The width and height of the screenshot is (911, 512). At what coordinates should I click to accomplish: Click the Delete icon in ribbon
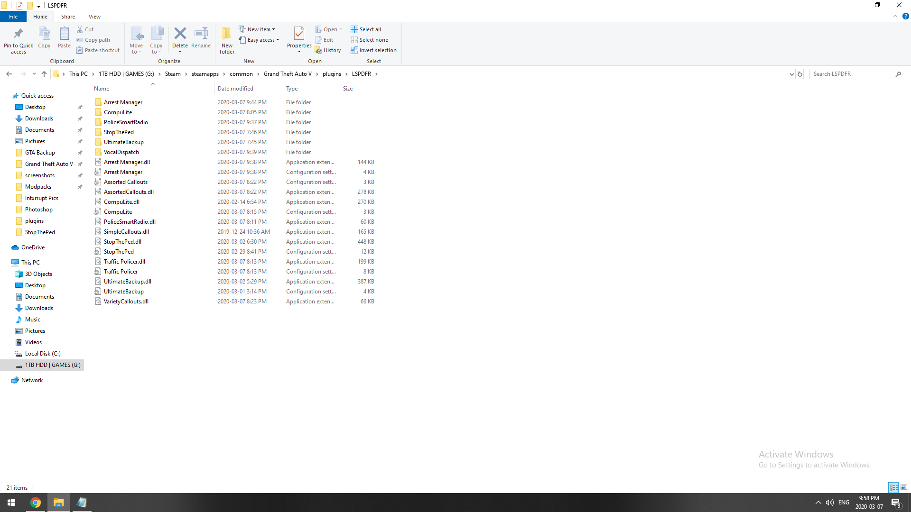click(180, 34)
